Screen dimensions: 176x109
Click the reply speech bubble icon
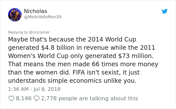36,98
